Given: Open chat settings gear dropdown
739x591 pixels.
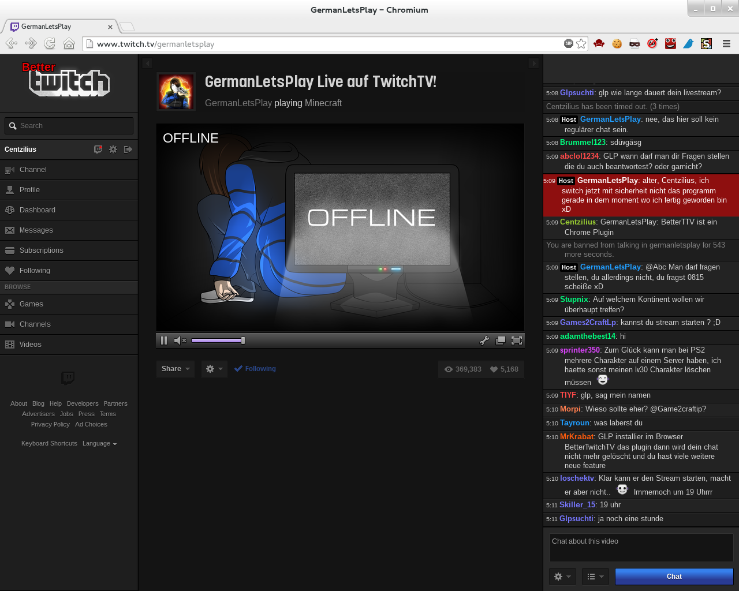Looking at the screenshot, I should (x=562, y=577).
